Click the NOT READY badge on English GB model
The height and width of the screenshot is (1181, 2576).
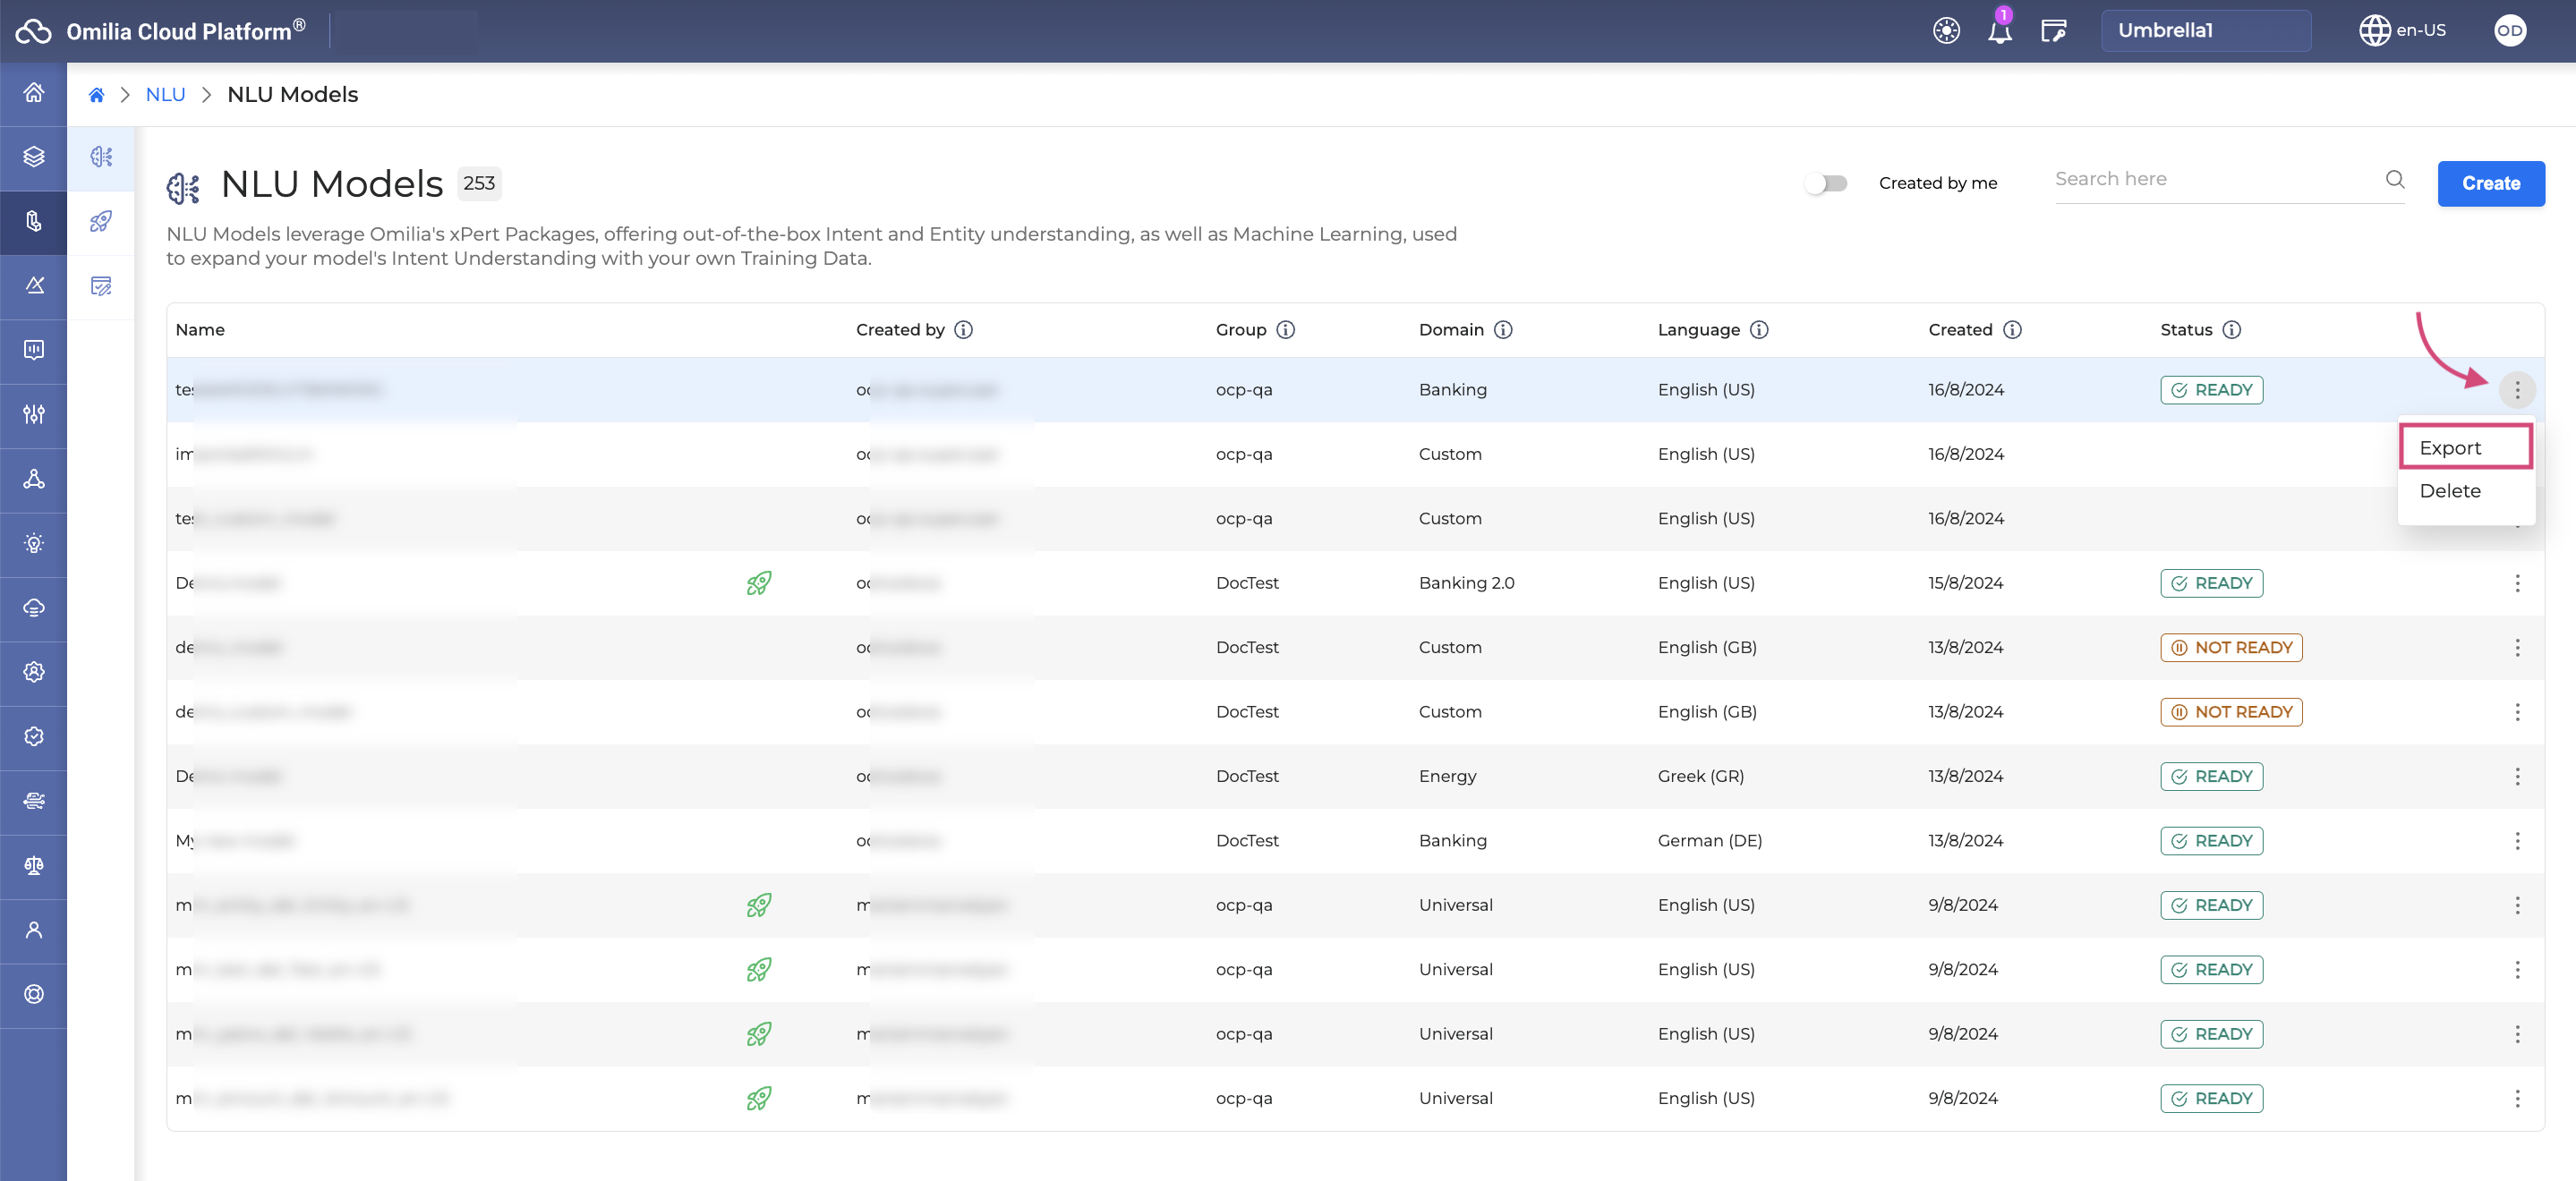(2231, 647)
